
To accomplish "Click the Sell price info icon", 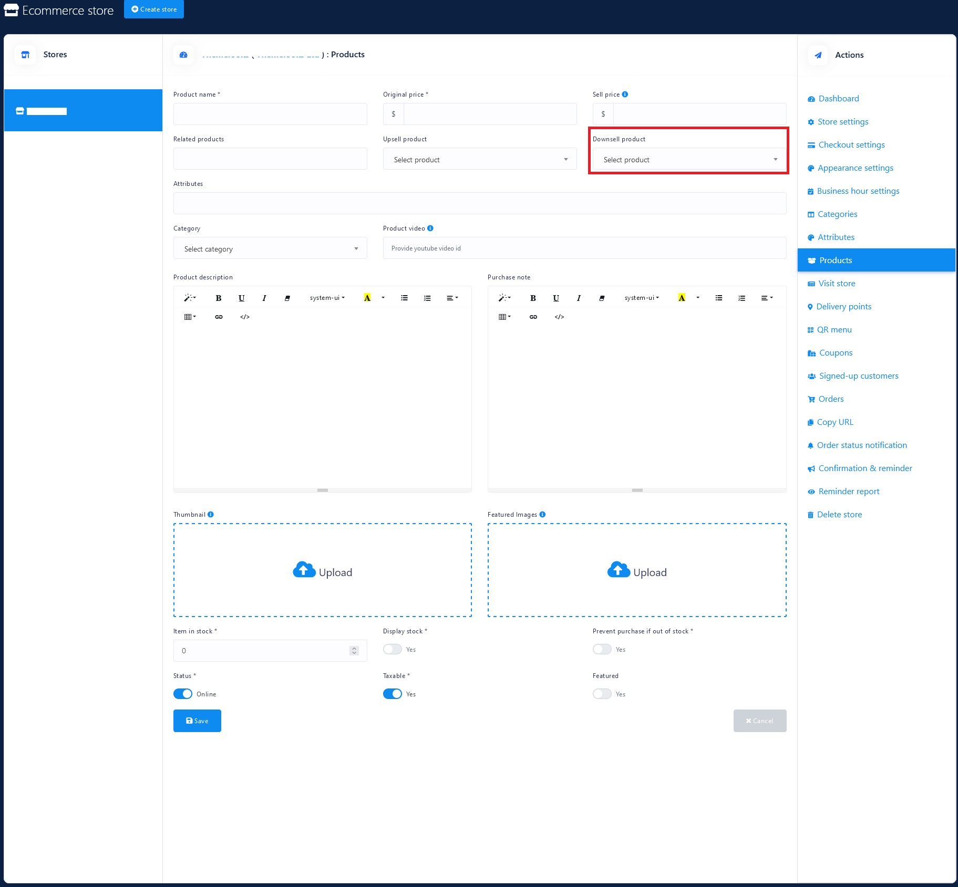I will [x=625, y=95].
